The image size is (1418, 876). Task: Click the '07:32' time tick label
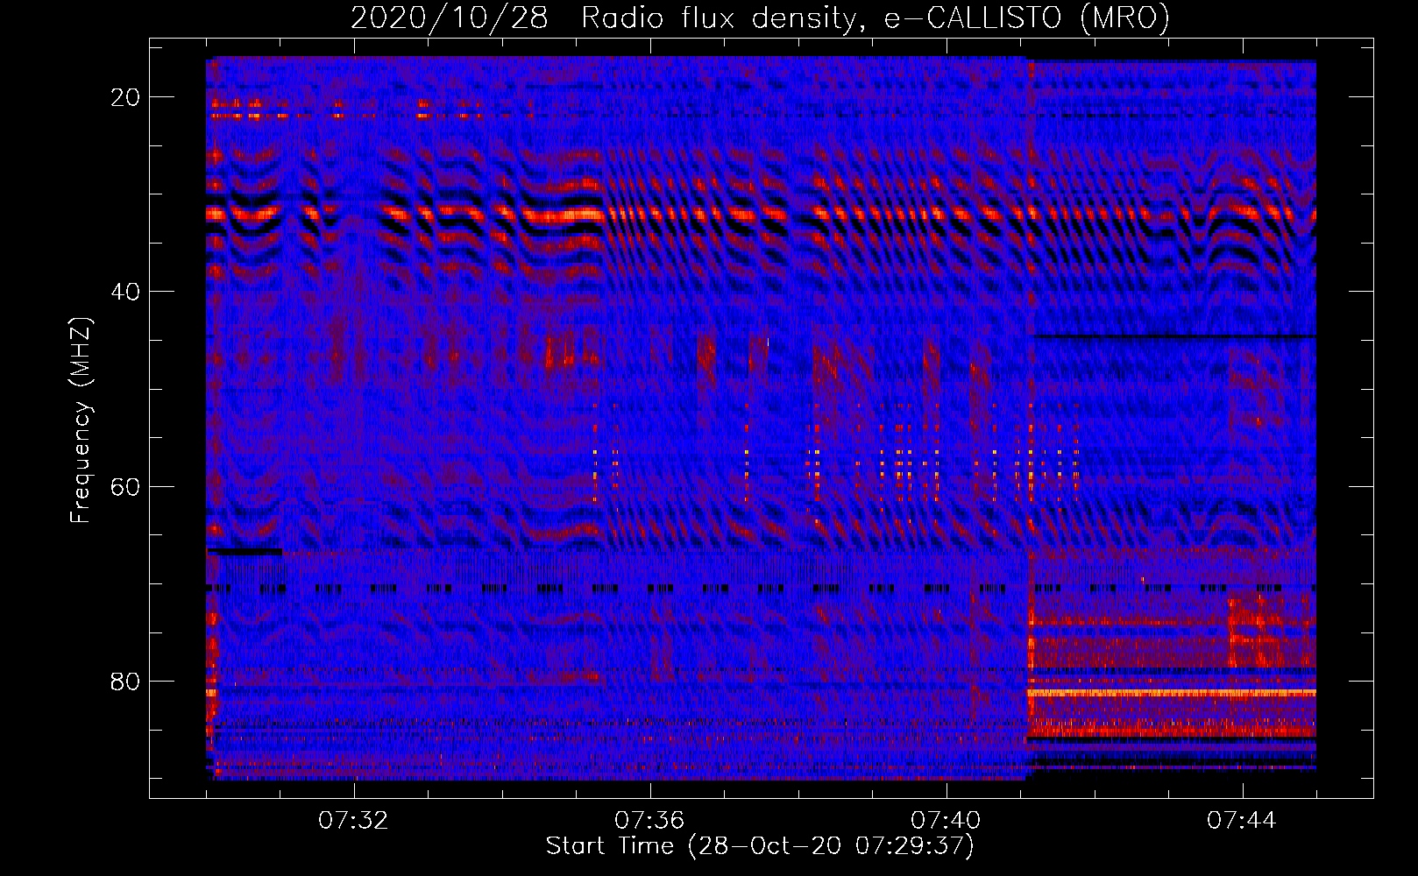click(x=353, y=821)
